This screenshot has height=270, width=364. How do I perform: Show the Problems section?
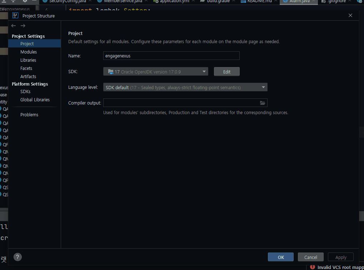pos(29,115)
